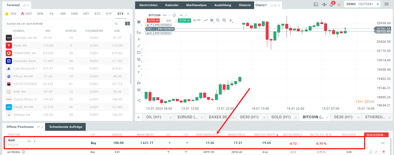Image resolution: width=394 pixels, height=155 pixels.
Task: Click the SCHLIESSEN button
Action: pyautogui.click(x=376, y=135)
